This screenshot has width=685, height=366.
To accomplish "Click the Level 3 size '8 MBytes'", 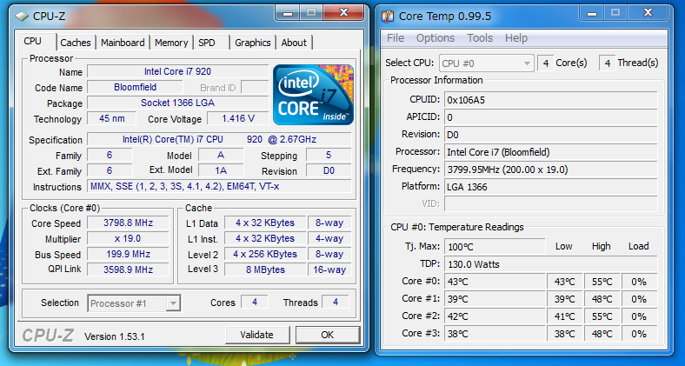I will 265,270.
